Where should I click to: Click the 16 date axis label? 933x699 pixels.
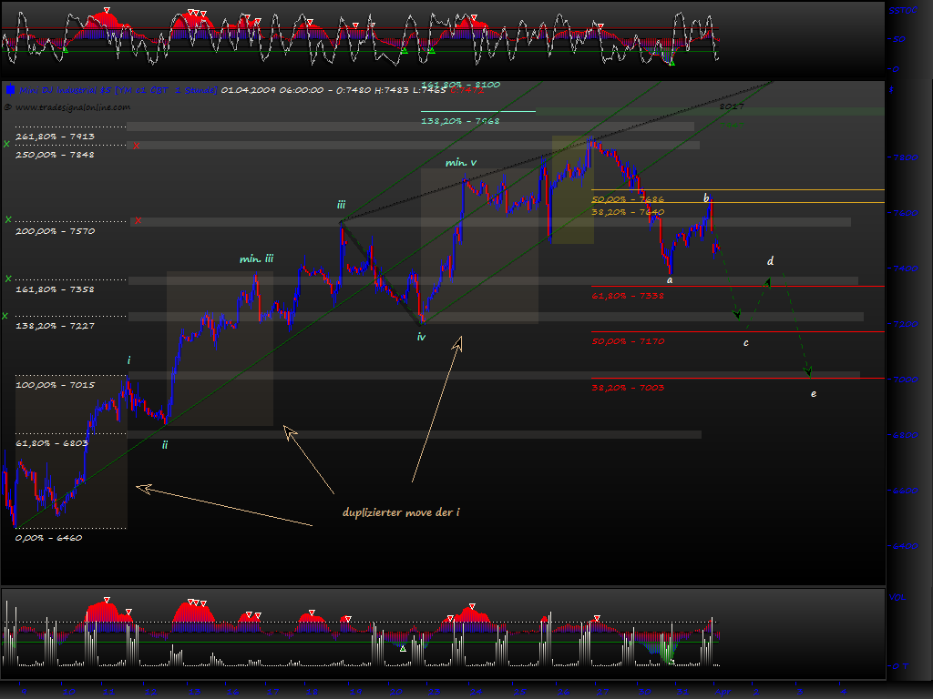point(232,692)
